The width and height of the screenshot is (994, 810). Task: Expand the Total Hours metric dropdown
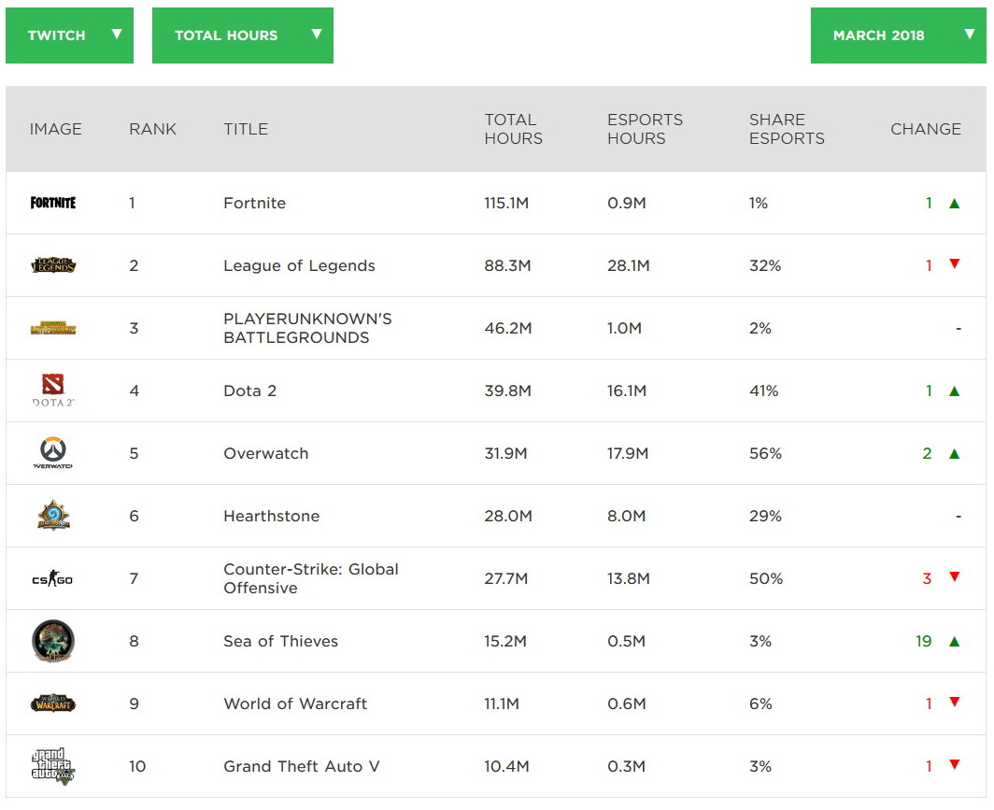pyautogui.click(x=242, y=36)
